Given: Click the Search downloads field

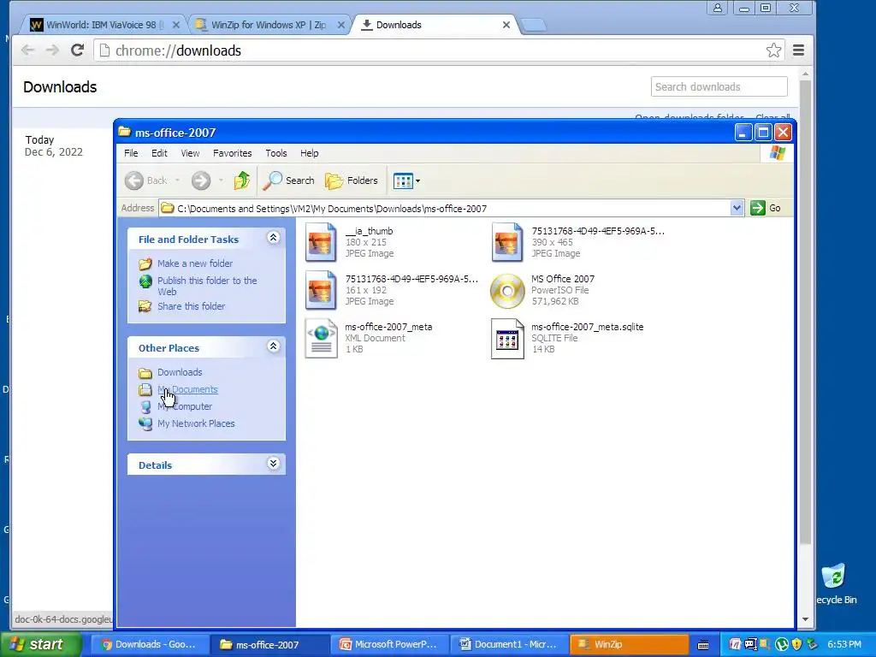Looking at the screenshot, I should (719, 86).
